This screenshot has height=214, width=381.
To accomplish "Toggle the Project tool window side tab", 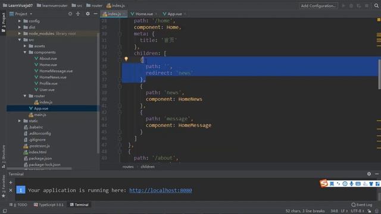I will [4, 23].
